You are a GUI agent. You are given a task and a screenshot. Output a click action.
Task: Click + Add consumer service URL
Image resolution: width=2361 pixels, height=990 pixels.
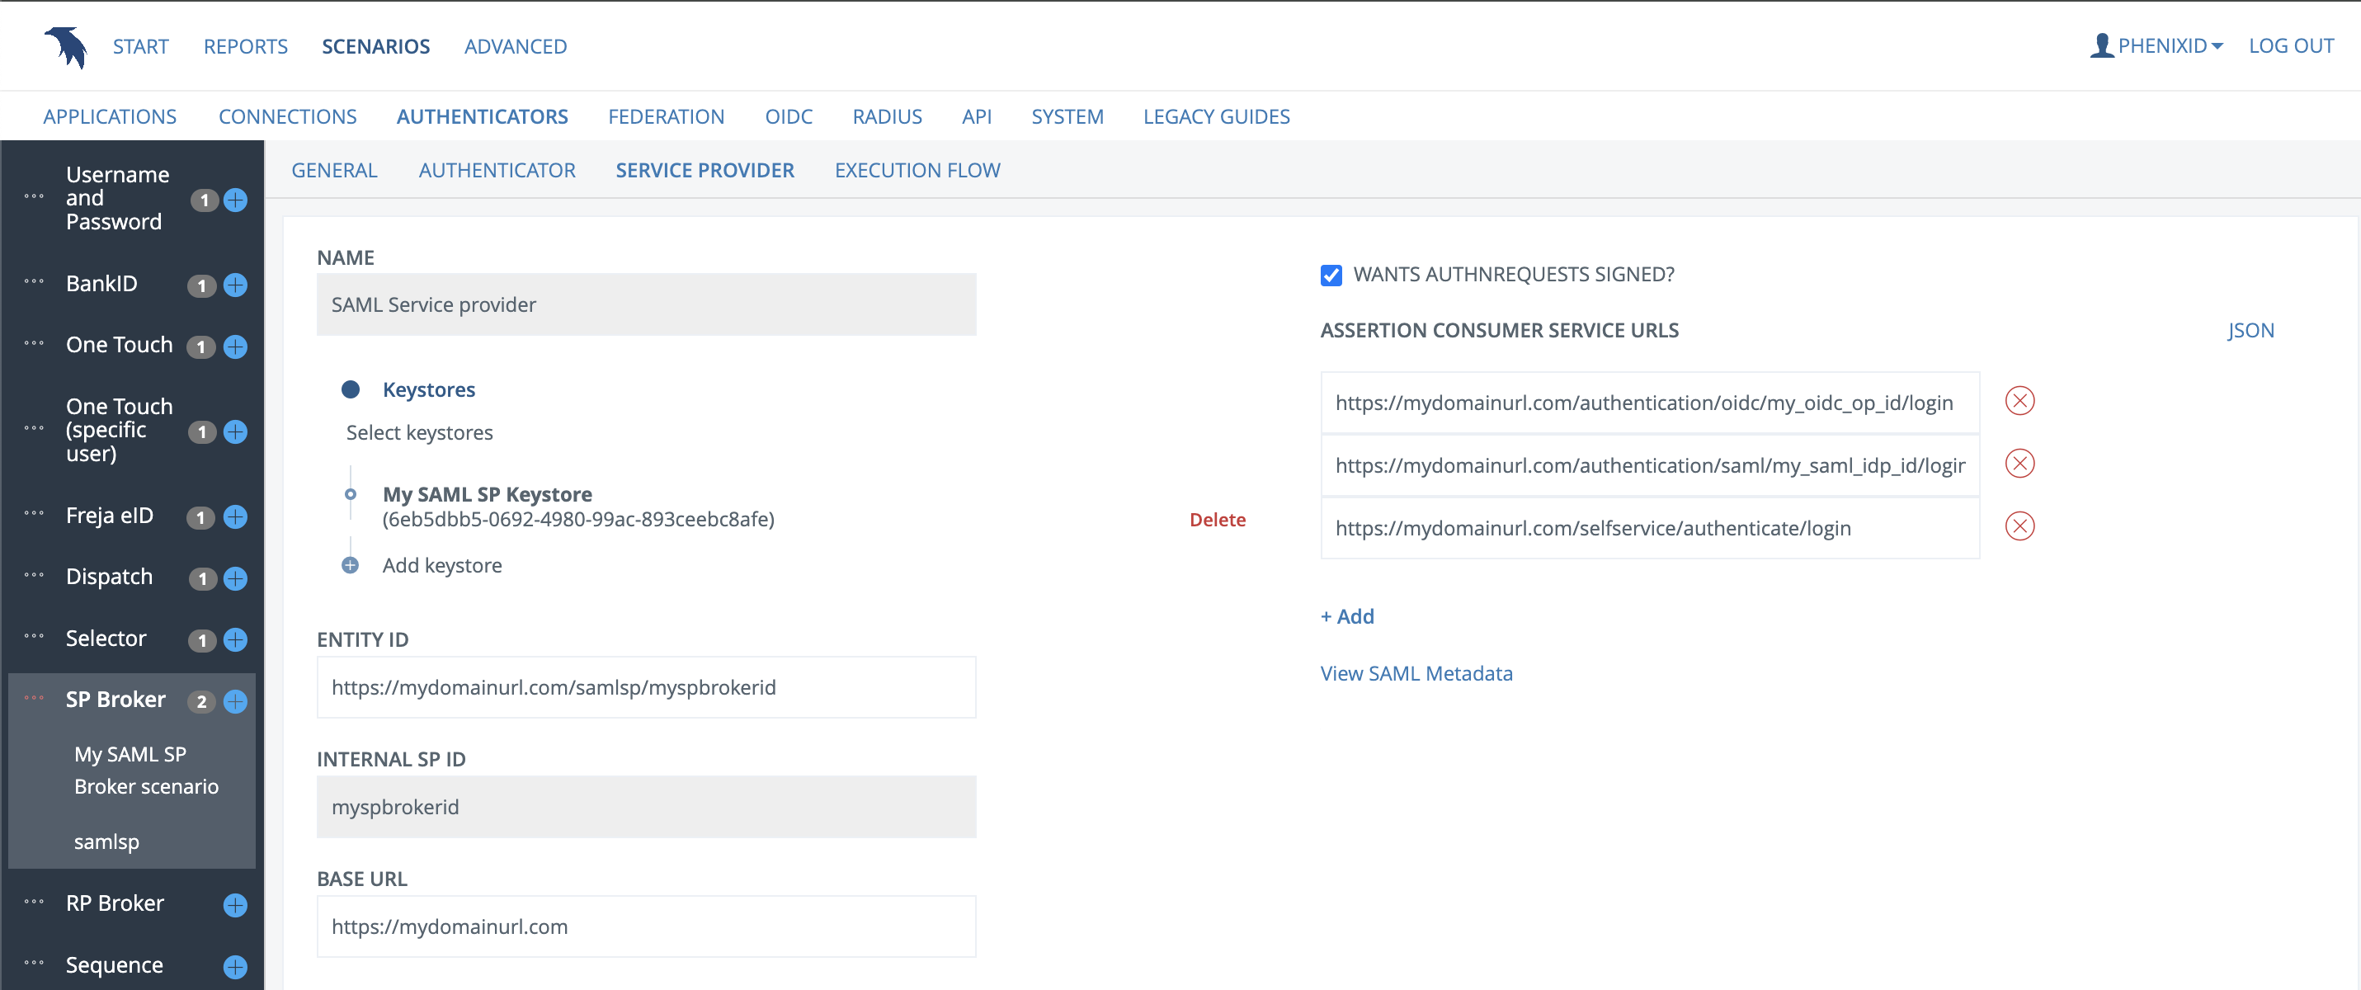(x=1346, y=616)
